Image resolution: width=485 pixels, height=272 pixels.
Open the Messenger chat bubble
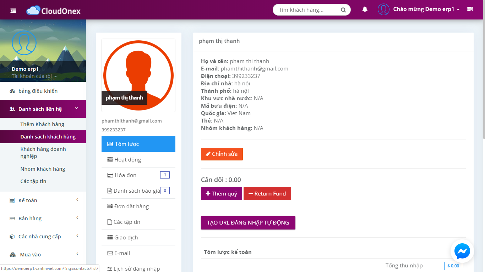coord(462,251)
